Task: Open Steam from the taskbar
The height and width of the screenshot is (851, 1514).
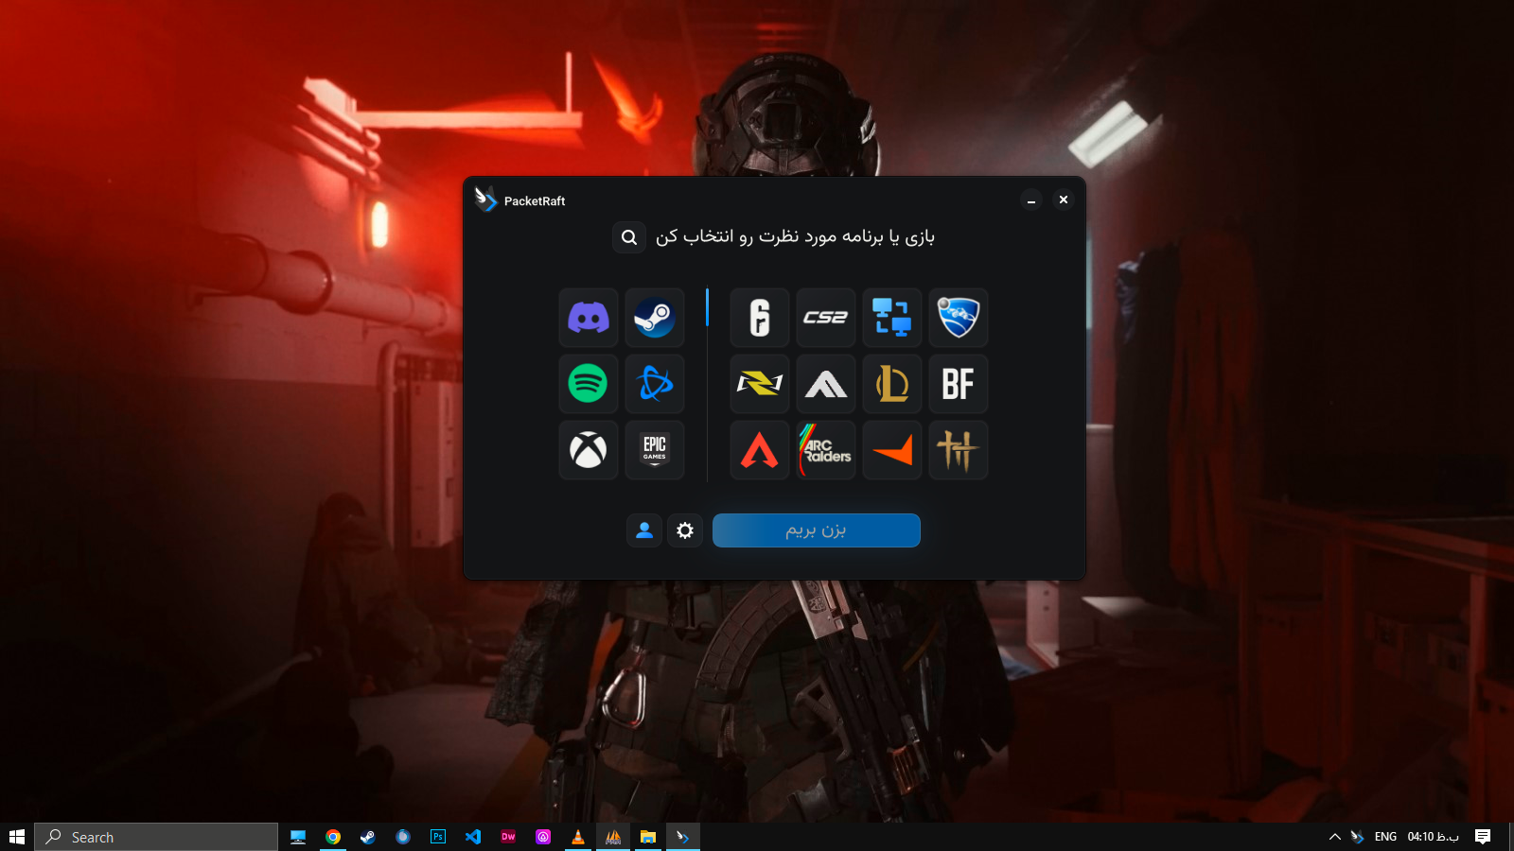Action: (368, 837)
